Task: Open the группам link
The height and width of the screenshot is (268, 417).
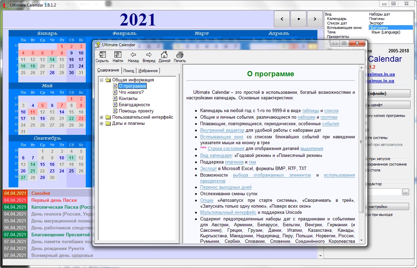Action: (x=329, y=117)
